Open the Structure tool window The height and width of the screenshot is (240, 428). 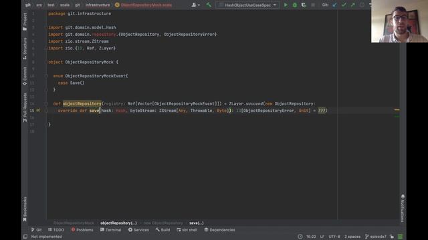click(25, 49)
